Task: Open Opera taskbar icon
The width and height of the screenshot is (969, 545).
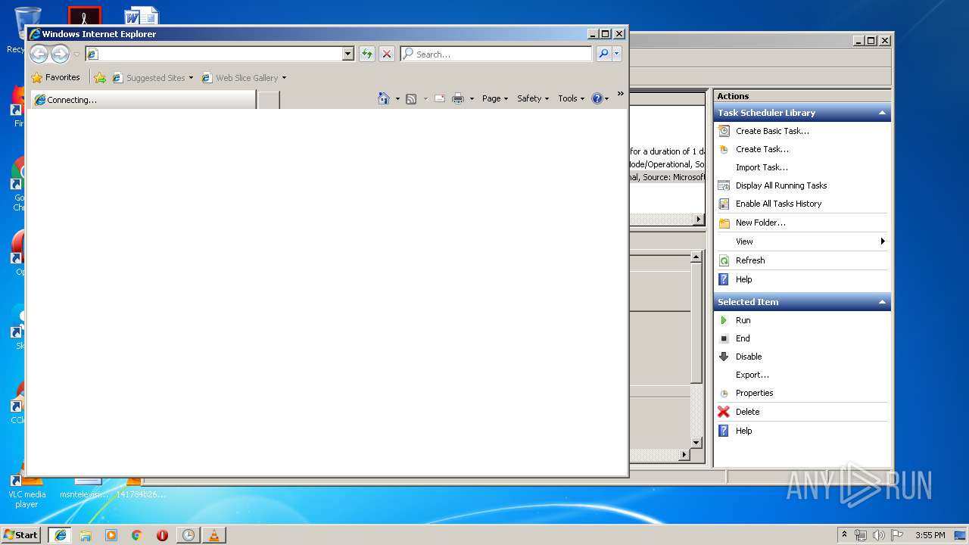Action: click(x=162, y=535)
